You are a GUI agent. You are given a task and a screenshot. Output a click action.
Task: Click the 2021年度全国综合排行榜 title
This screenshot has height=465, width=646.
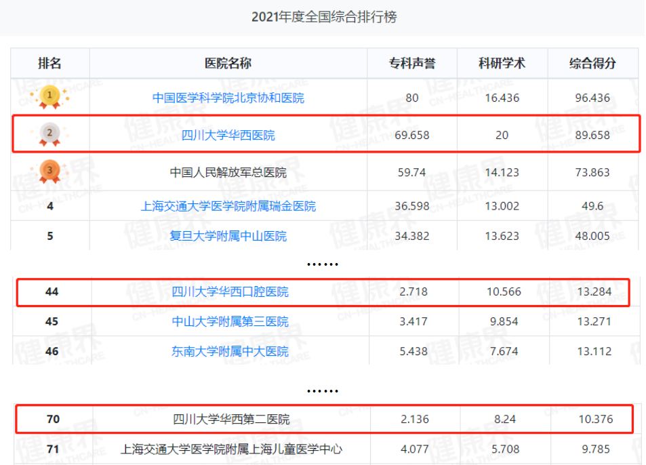point(323,17)
